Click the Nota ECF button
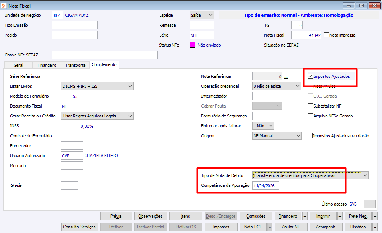Screen dimensions: 382x233 tap(253, 227)
